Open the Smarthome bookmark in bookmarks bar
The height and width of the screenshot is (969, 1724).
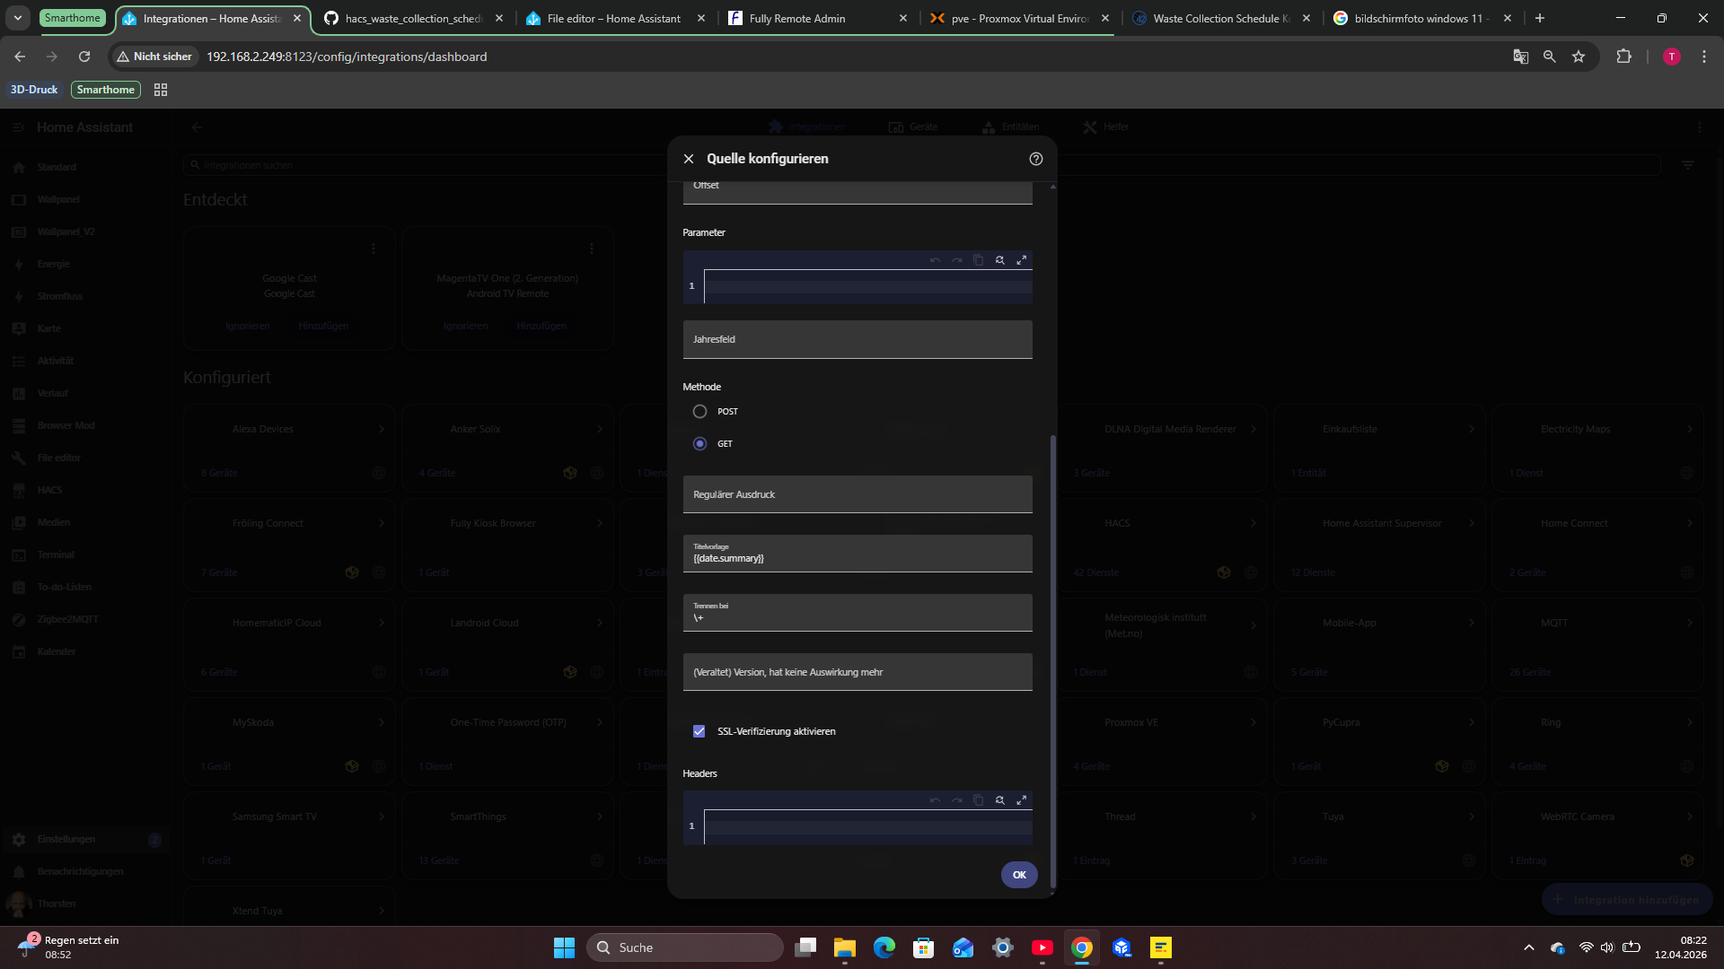(x=105, y=90)
